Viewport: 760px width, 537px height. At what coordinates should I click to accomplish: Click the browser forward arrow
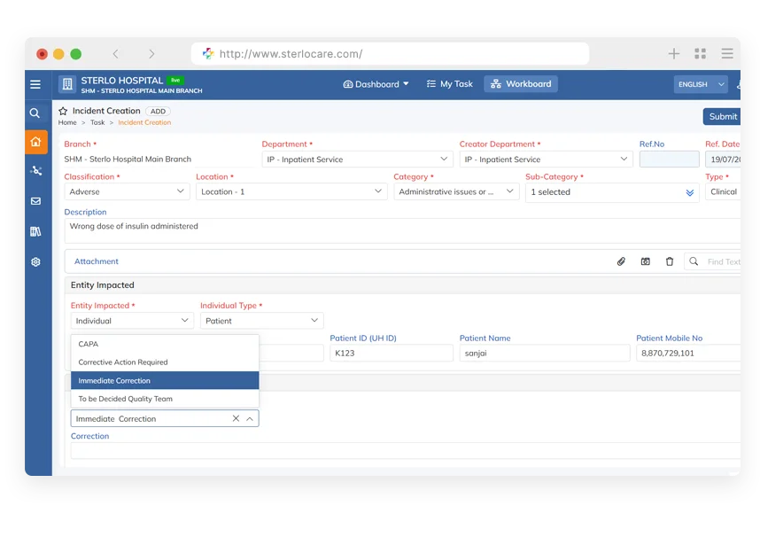tap(151, 54)
